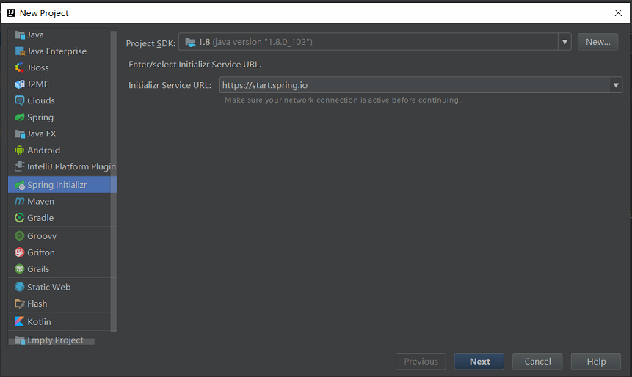
Task: Pick the JBoss icon
Action: click(19, 67)
